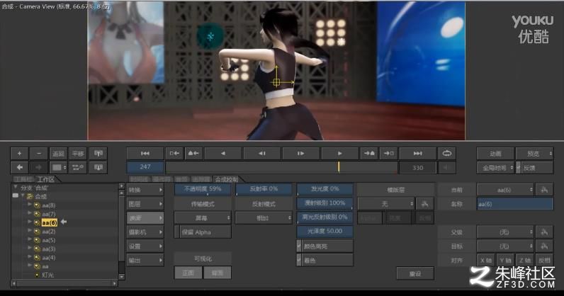This screenshot has width=564, height=296.
Task: Adjust the 漫射级别 100% slider
Action: coord(325,203)
